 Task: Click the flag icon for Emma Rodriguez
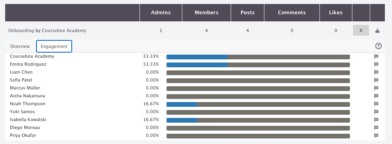[376, 64]
